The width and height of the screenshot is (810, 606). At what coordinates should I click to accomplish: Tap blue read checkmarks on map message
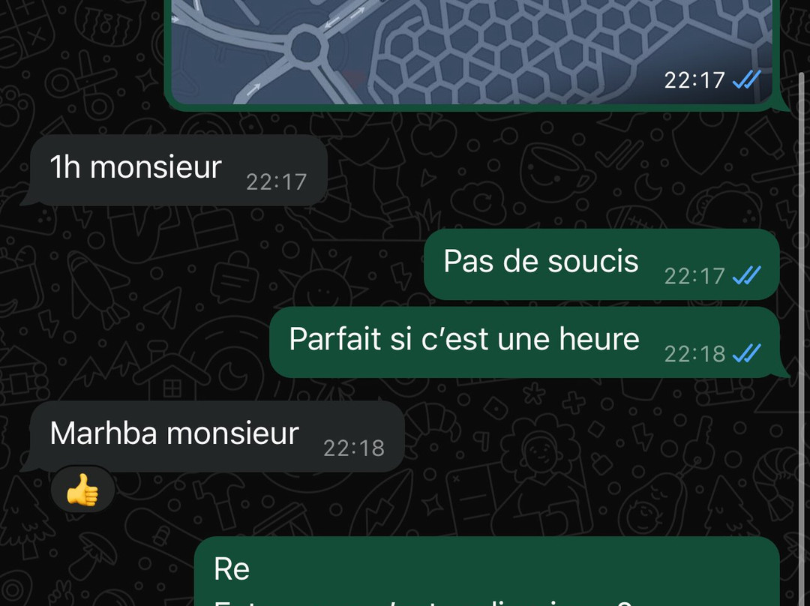point(747,79)
